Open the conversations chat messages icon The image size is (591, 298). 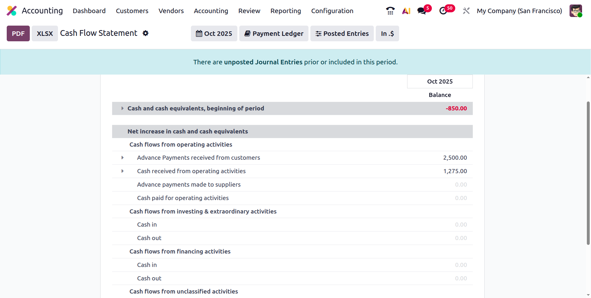[422, 11]
